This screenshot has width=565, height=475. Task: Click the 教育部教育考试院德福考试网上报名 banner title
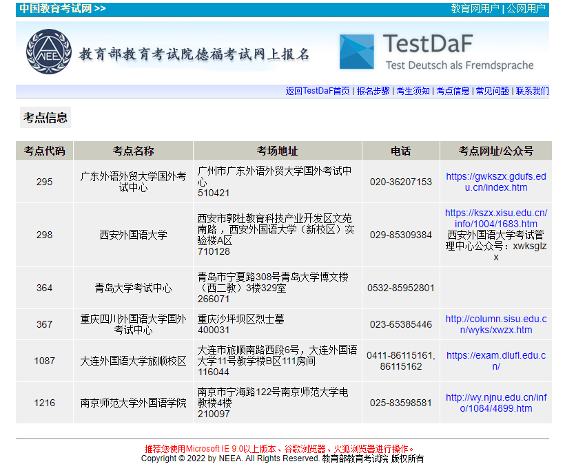click(x=194, y=54)
